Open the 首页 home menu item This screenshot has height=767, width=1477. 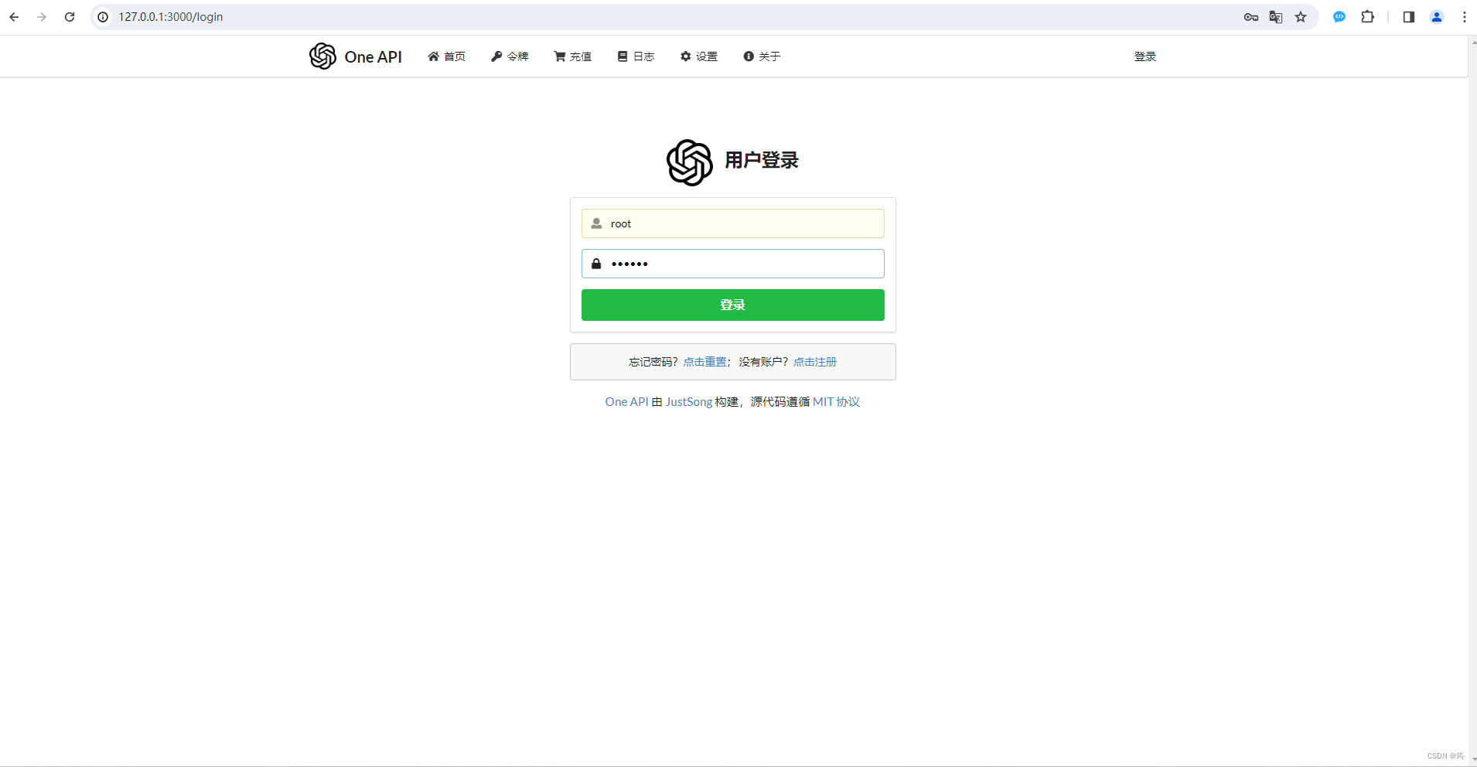[446, 56]
